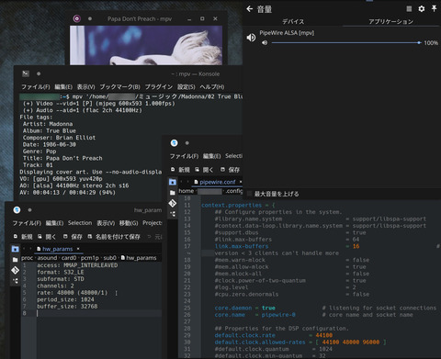
Task: Click 保存 in the pipewire.conf window toolbar
Action: tap(230, 170)
